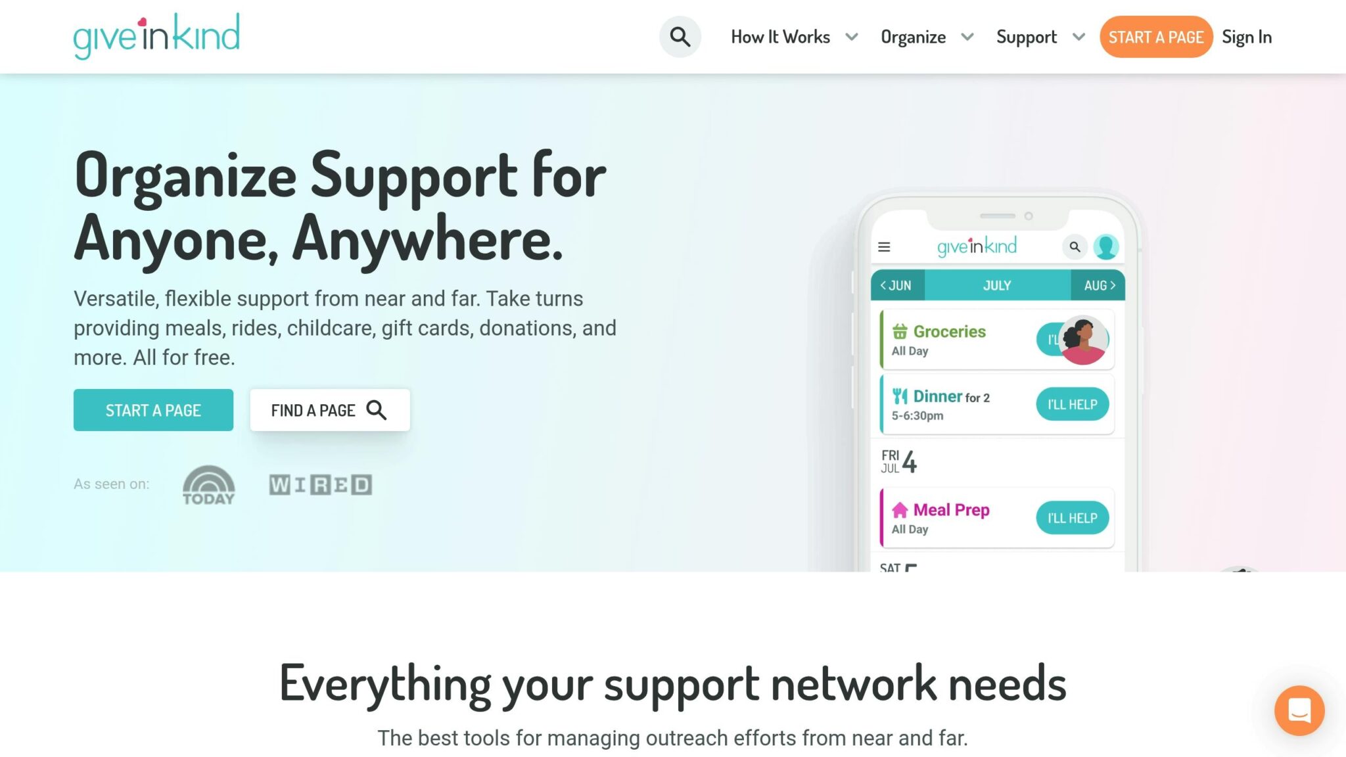Go to previous month JUN in calendar
1346x757 pixels.
coord(897,285)
